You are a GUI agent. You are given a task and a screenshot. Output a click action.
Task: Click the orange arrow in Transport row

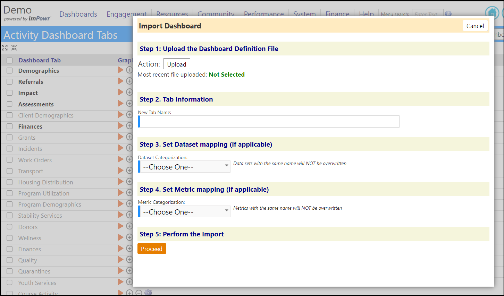point(120,170)
